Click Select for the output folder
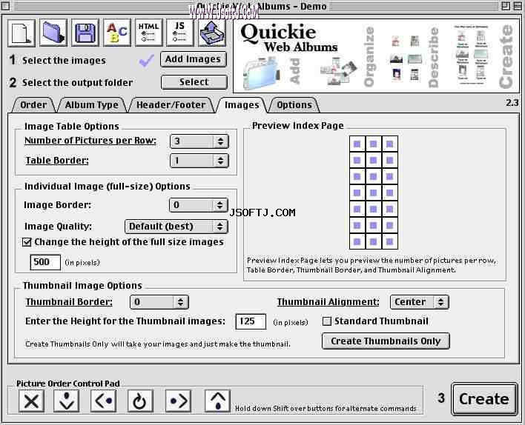The height and width of the screenshot is (425, 525). tap(194, 82)
